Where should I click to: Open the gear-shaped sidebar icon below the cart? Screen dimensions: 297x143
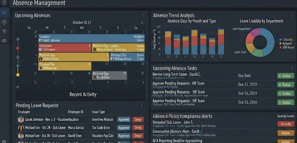(x=4, y=41)
